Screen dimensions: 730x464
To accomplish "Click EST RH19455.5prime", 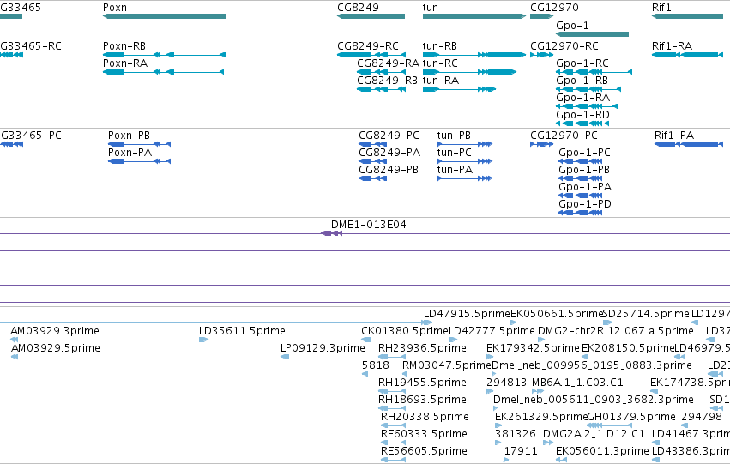I will [391, 391].
